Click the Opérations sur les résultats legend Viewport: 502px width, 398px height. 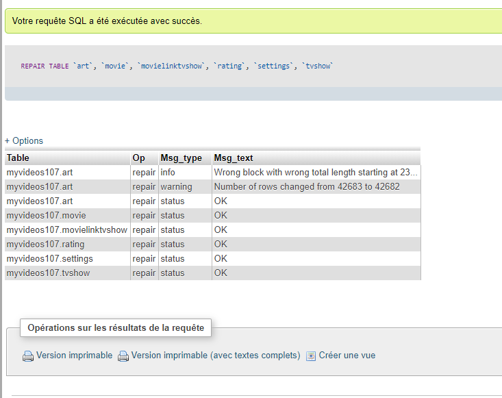(116, 328)
